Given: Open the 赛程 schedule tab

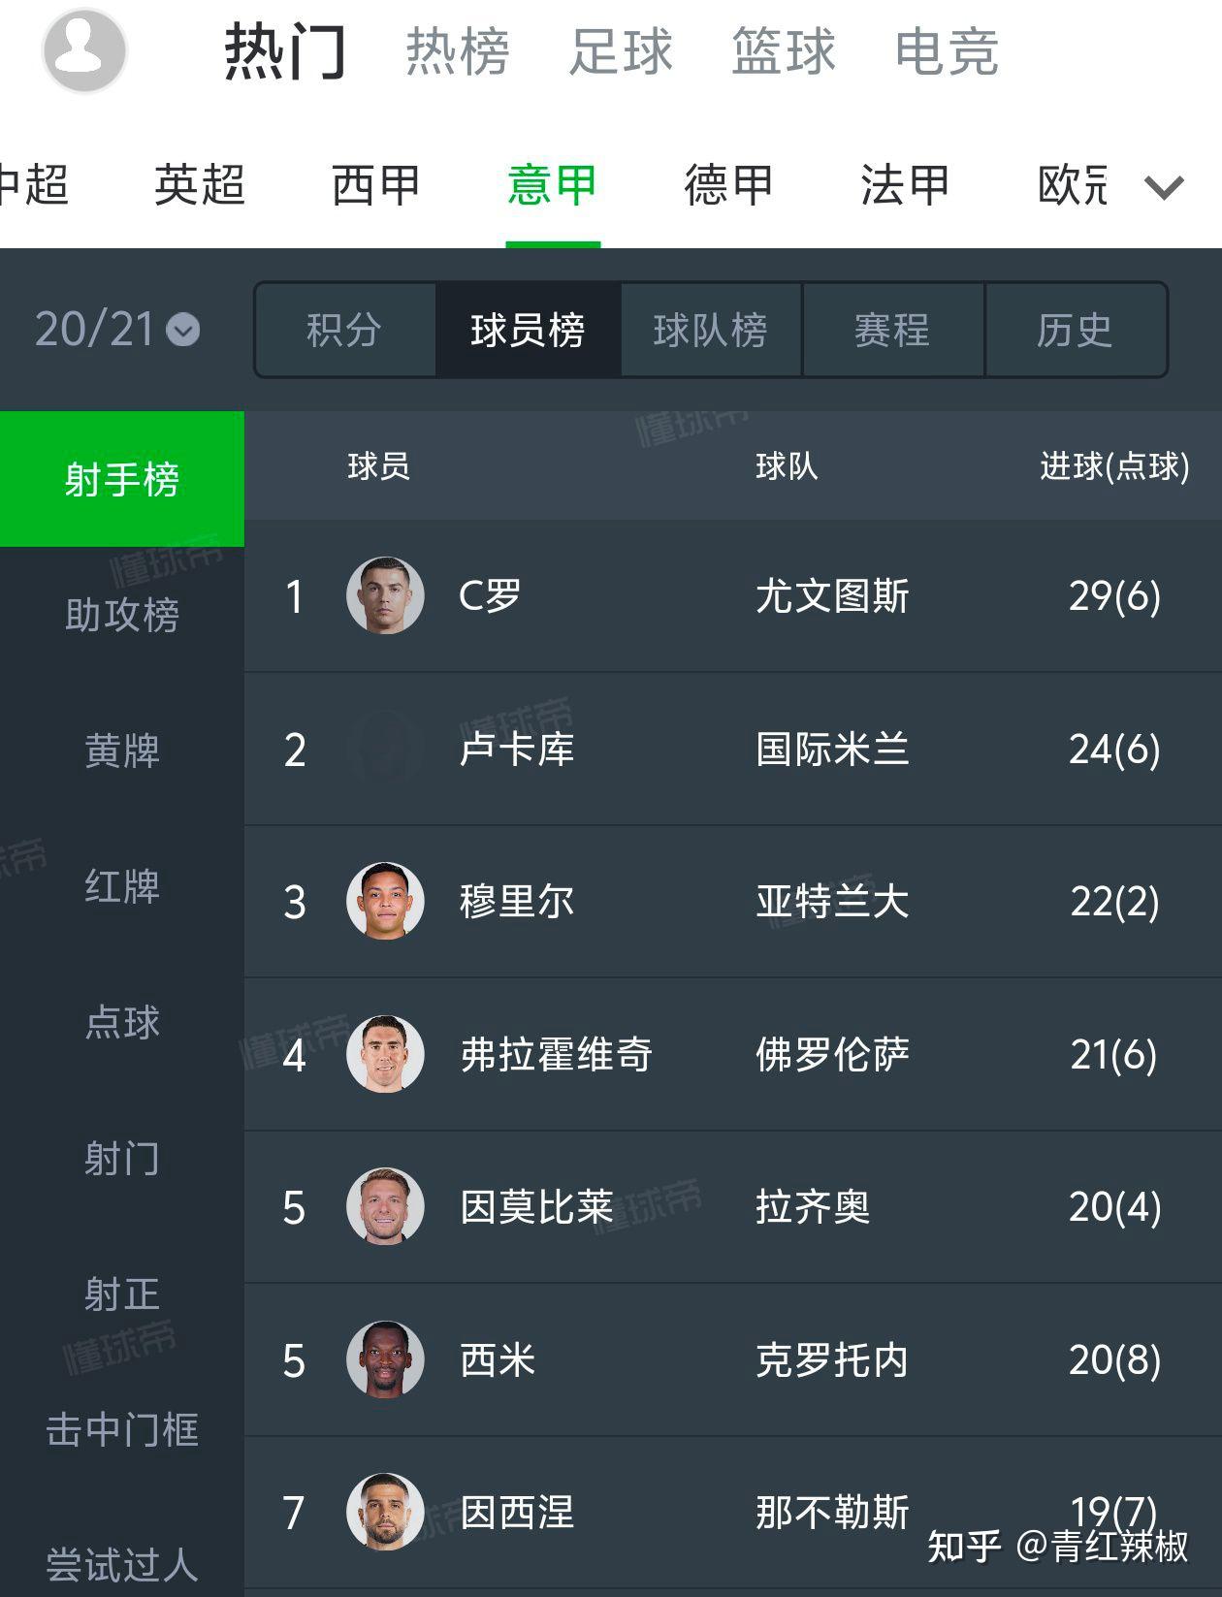Looking at the screenshot, I should 893,330.
